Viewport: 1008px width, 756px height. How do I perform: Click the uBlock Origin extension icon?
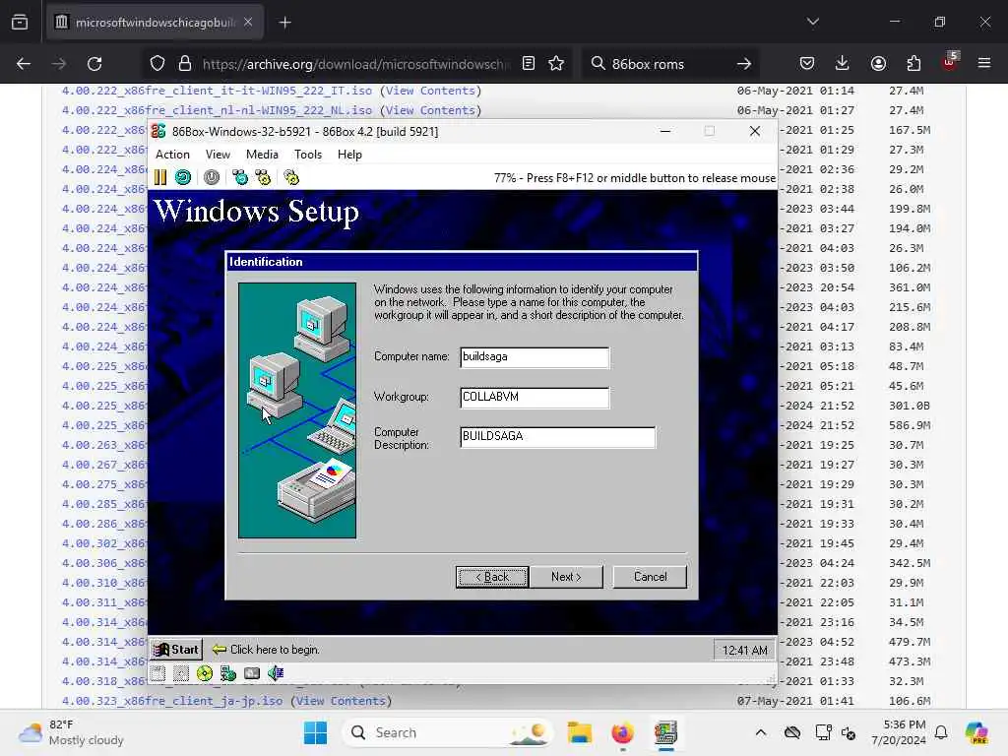(949, 63)
